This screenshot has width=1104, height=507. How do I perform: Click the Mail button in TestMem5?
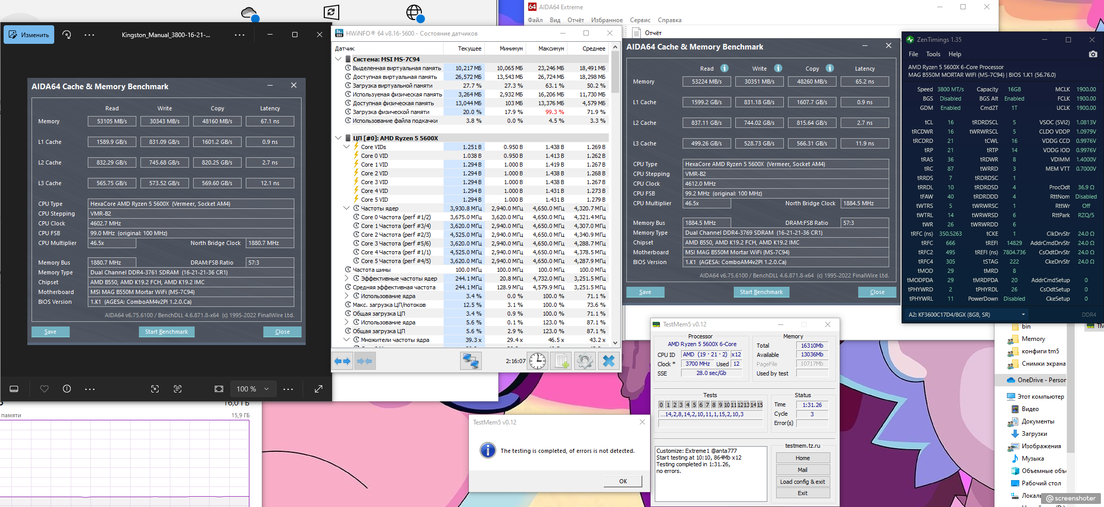point(802,470)
